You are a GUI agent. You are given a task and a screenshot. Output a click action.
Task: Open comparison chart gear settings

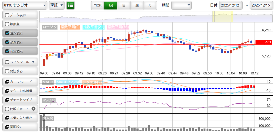pos(34,109)
